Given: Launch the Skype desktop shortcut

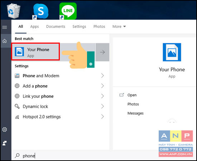Looking at the screenshot, I should [x=40, y=11].
